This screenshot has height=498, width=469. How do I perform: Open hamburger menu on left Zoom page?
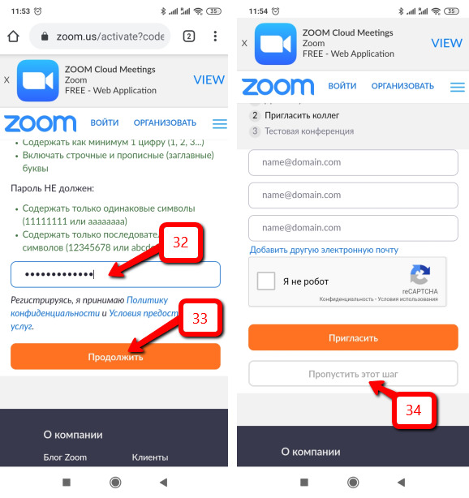220,123
